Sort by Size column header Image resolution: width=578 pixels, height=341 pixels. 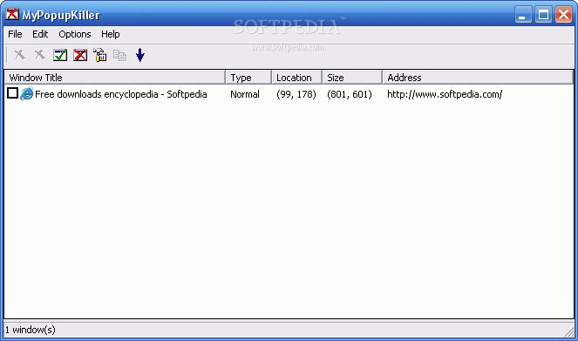[x=352, y=78]
